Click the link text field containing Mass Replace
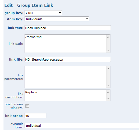Screen dimensions: 139x130 point(68,28)
